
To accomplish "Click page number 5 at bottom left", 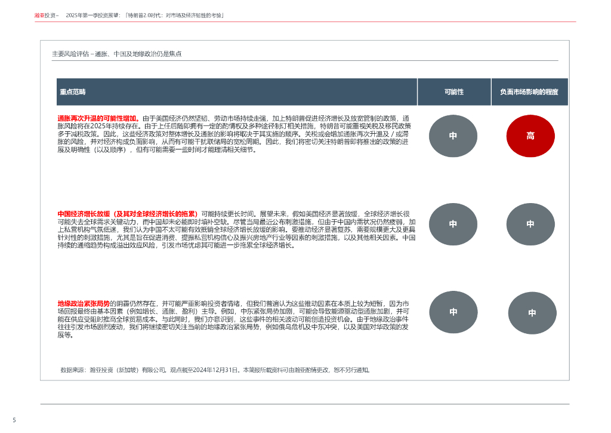I will pyautogui.click(x=14, y=420).
